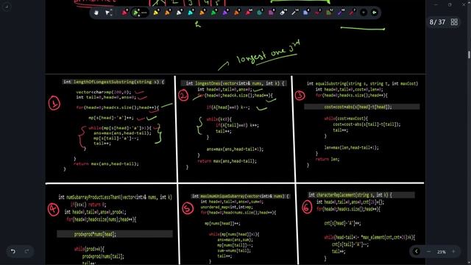Screen dimensions: 471x265
Task: Click 'unordered_map<int,int>mp;' line
Action: point(227,207)
